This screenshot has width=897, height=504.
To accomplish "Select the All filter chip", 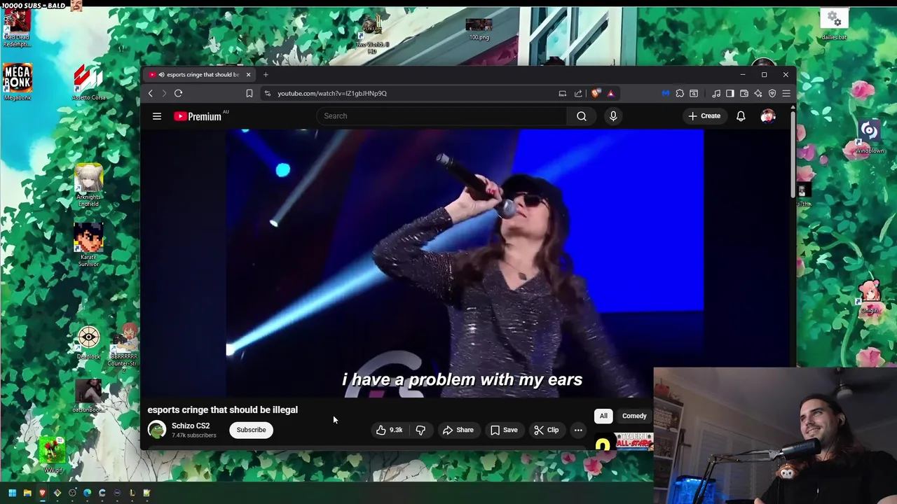I will coord(603,416).
